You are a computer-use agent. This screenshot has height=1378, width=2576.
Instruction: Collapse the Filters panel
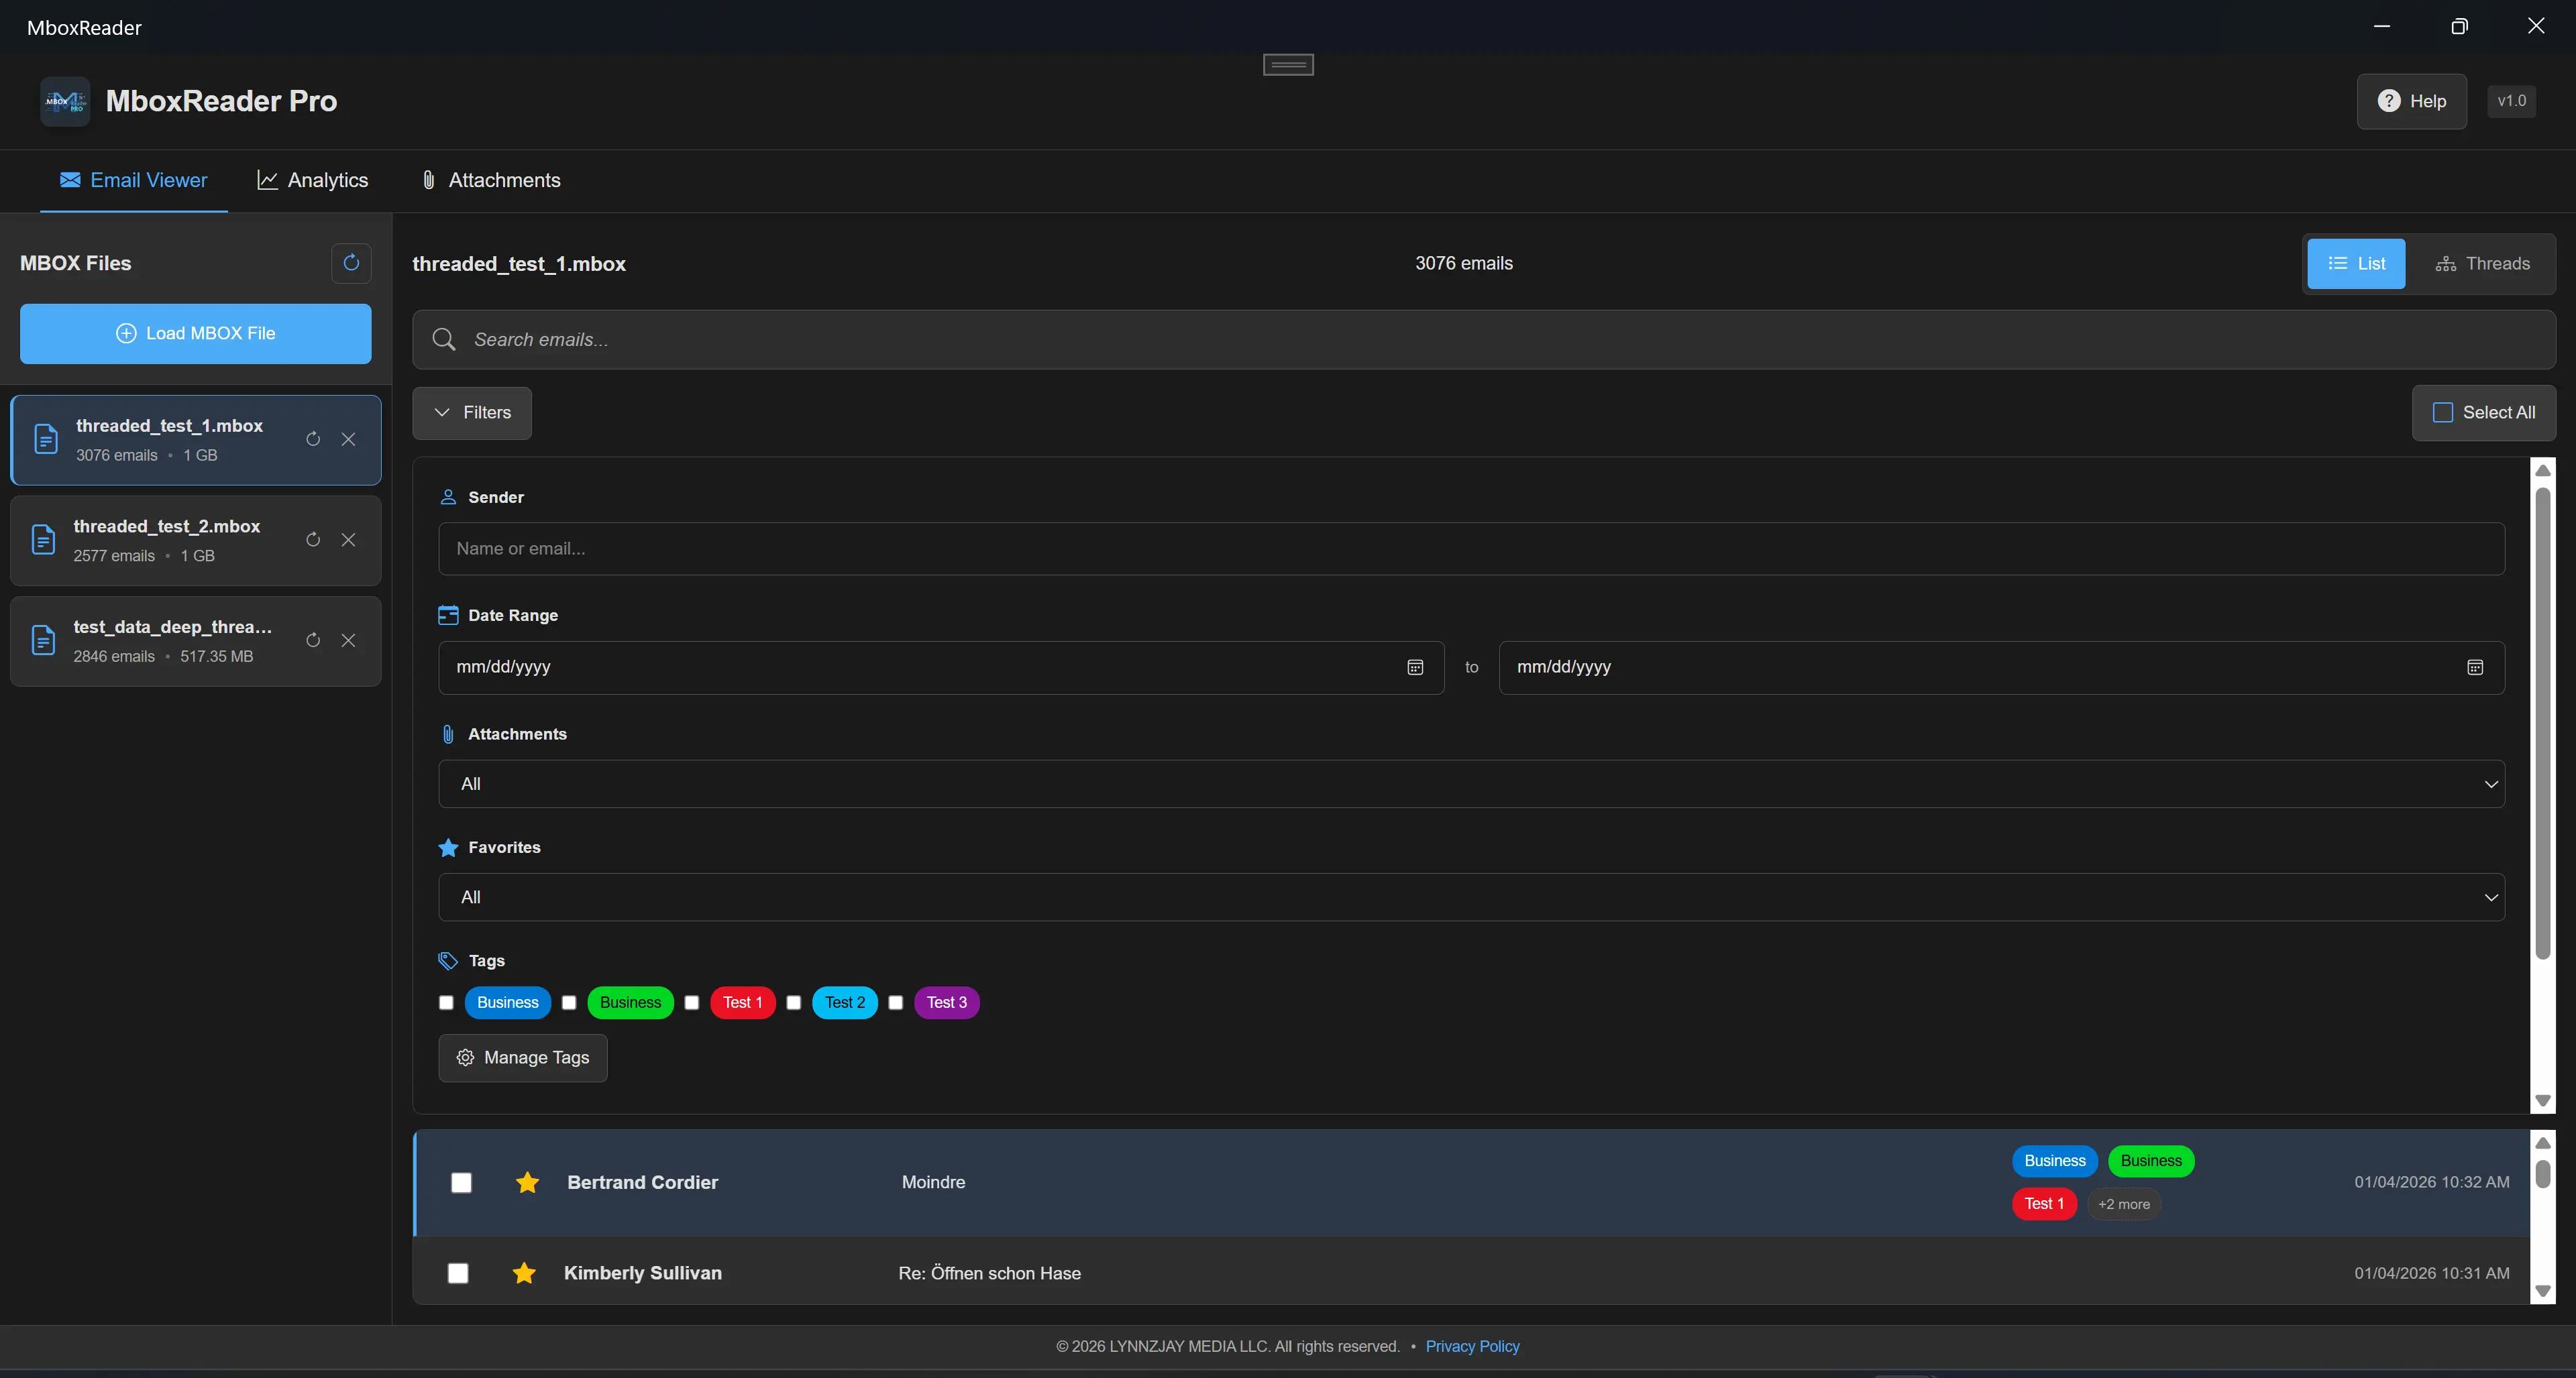click(x=471, y=412)
